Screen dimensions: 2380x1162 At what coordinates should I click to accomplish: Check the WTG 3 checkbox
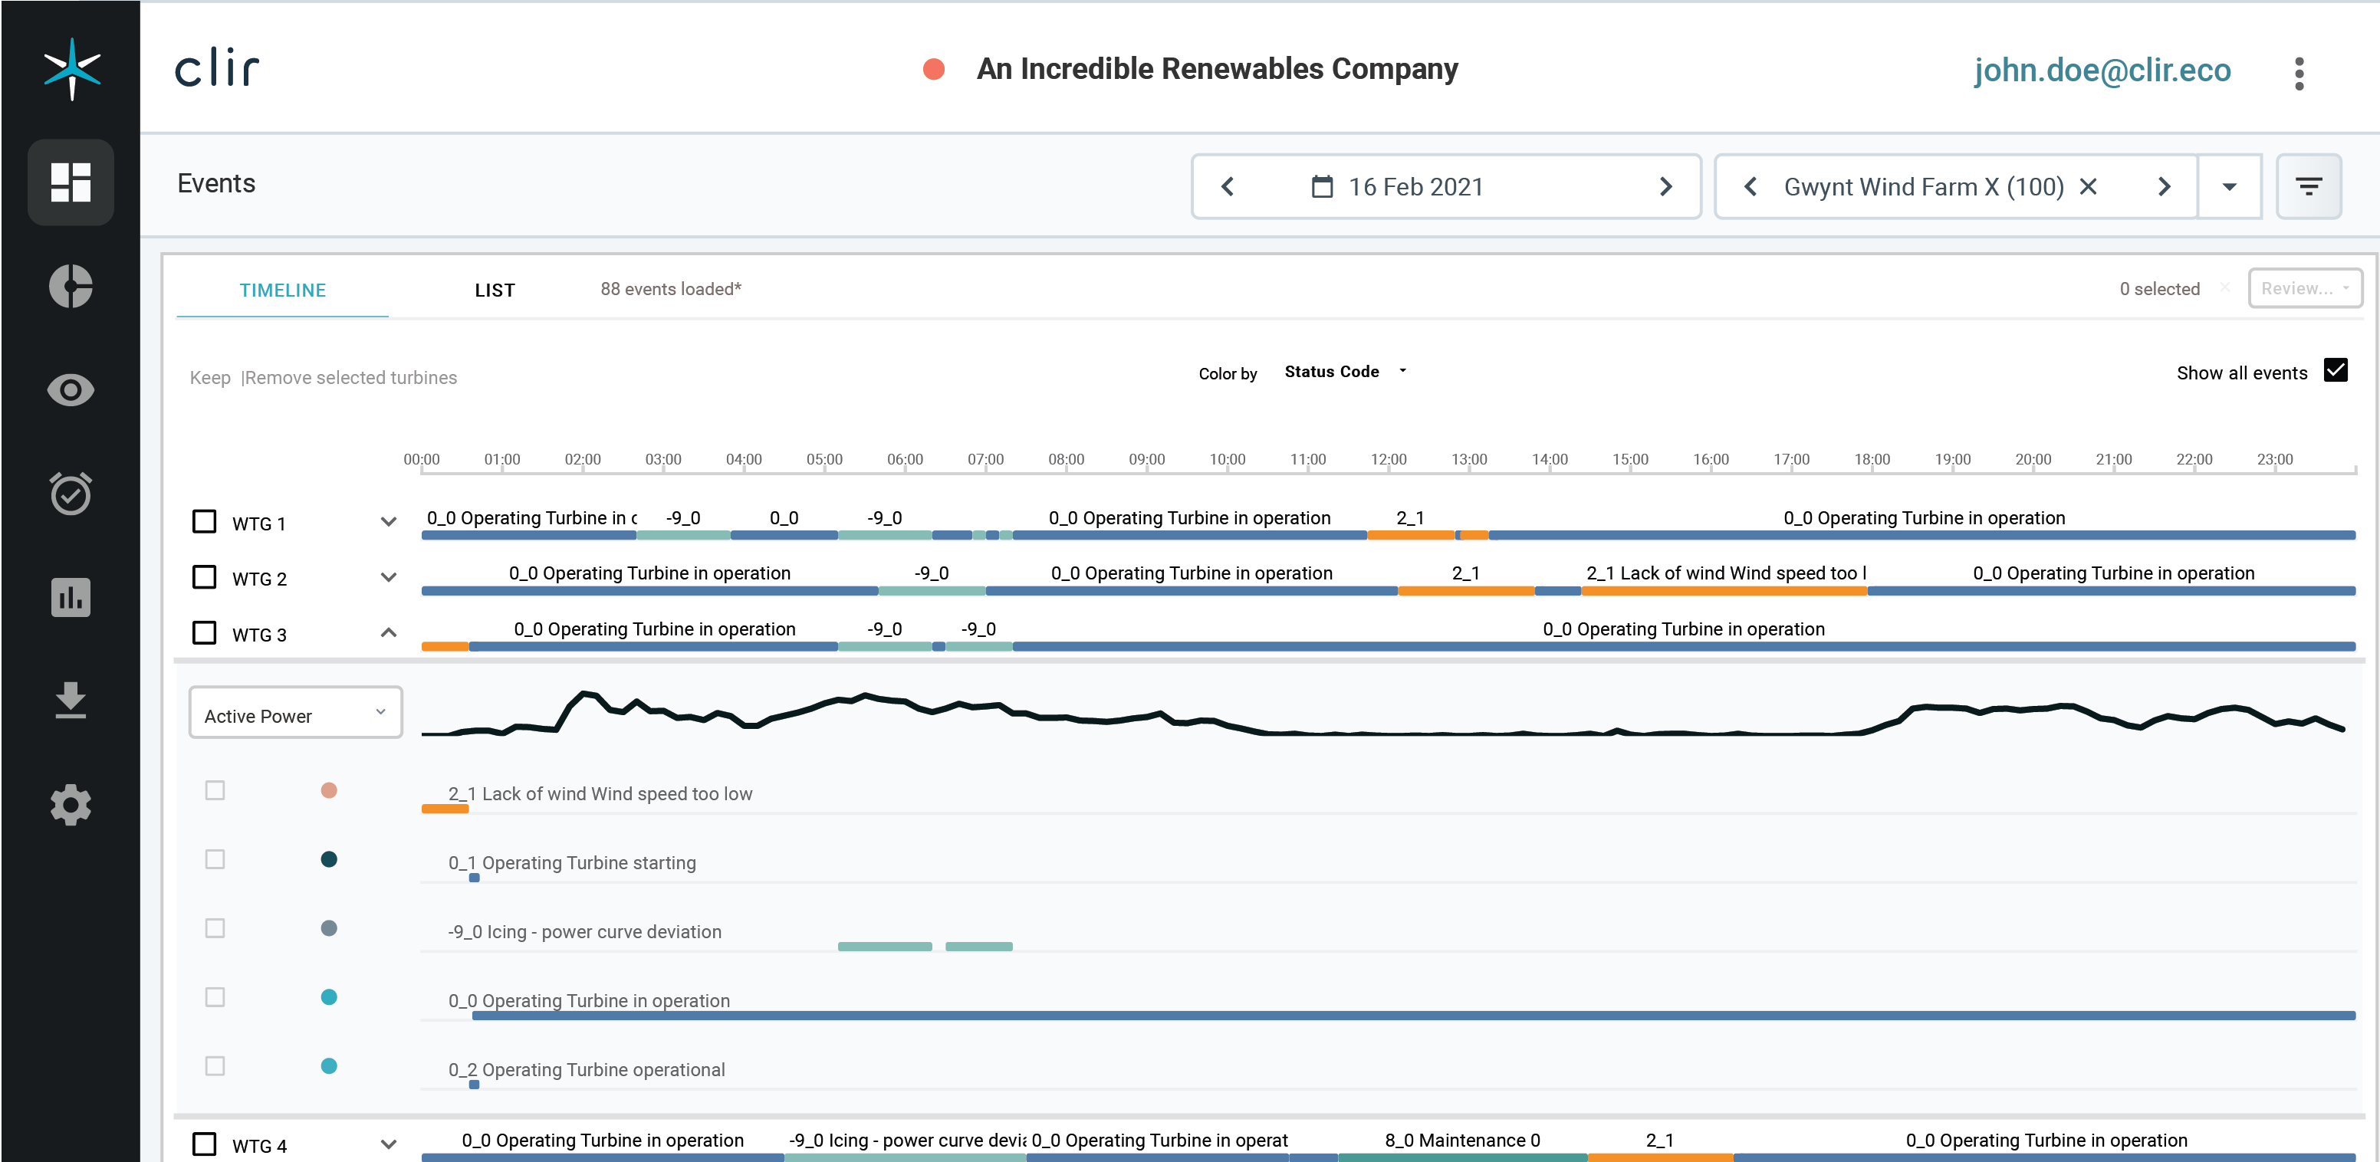pos(204,632)
